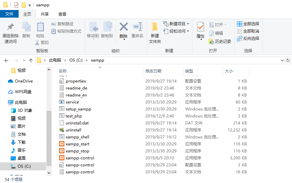Image resolution: width=292 pixels, height=183 pixels.
Task: Click navigation pane scroll up arrow
Action: pyautogui.click(x=49, y=70)
